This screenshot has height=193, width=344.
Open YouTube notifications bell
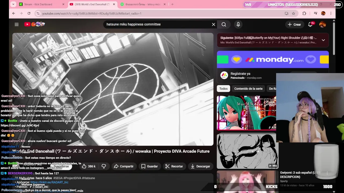(310, 24)
